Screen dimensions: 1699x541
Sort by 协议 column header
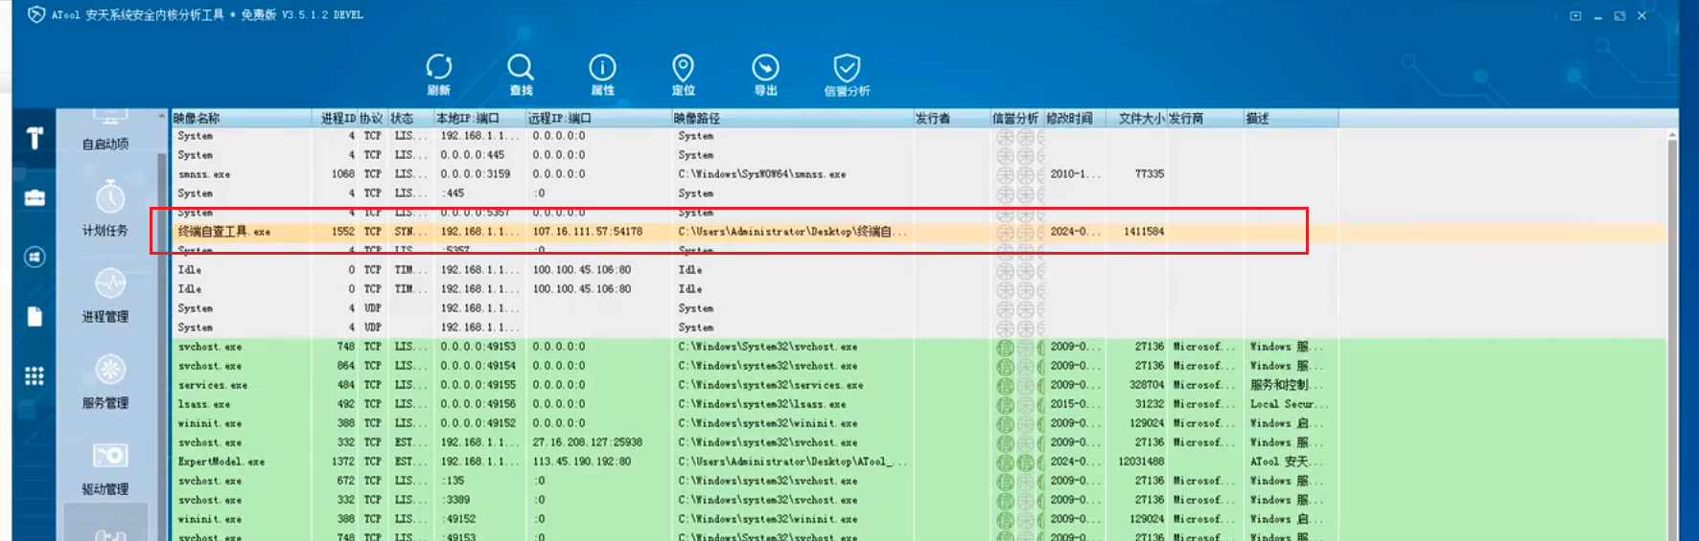[x=372, y=118]
